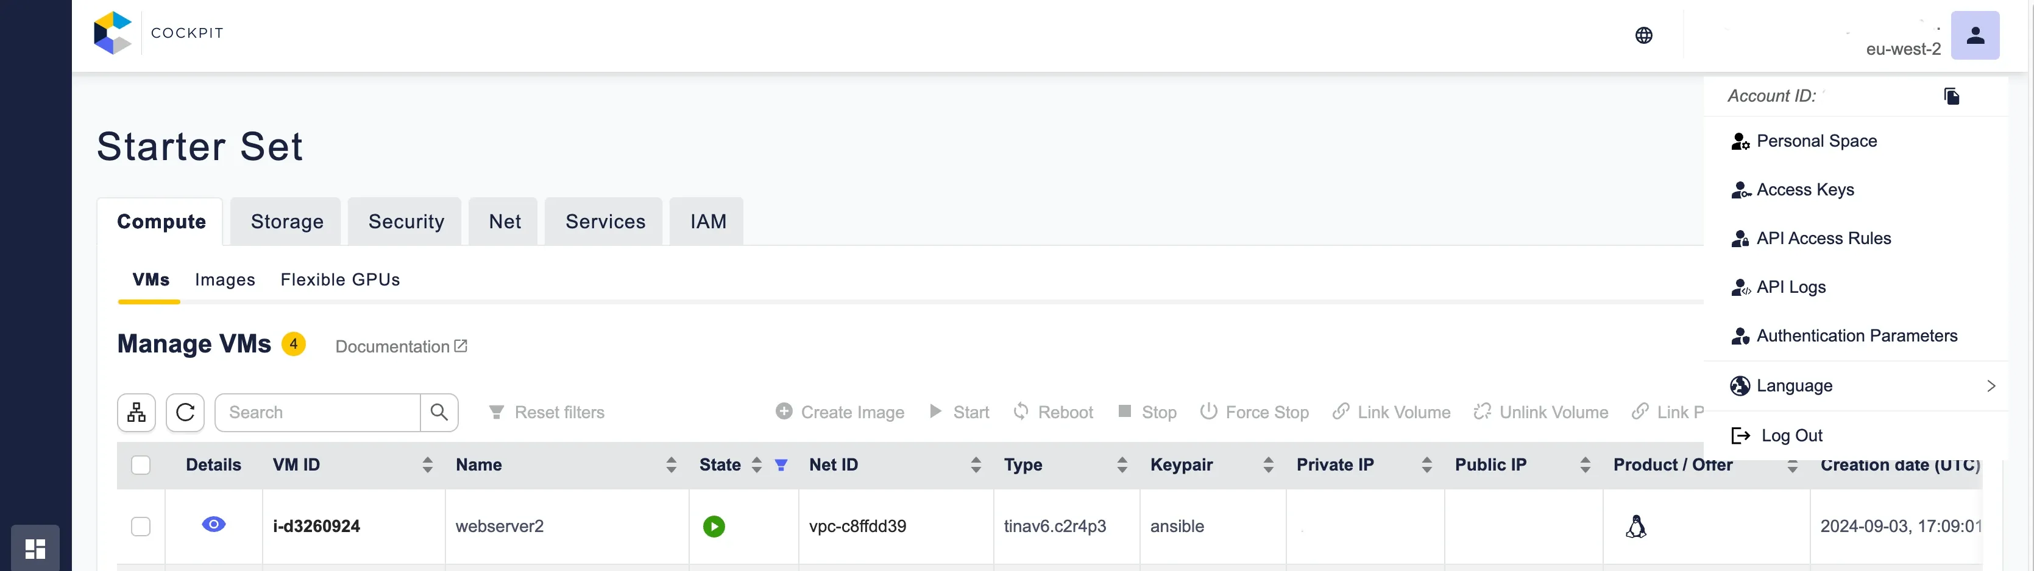Click the Cockpit logo
Viewport: 2034px width, 571px height.
click(x=113, y=33)
